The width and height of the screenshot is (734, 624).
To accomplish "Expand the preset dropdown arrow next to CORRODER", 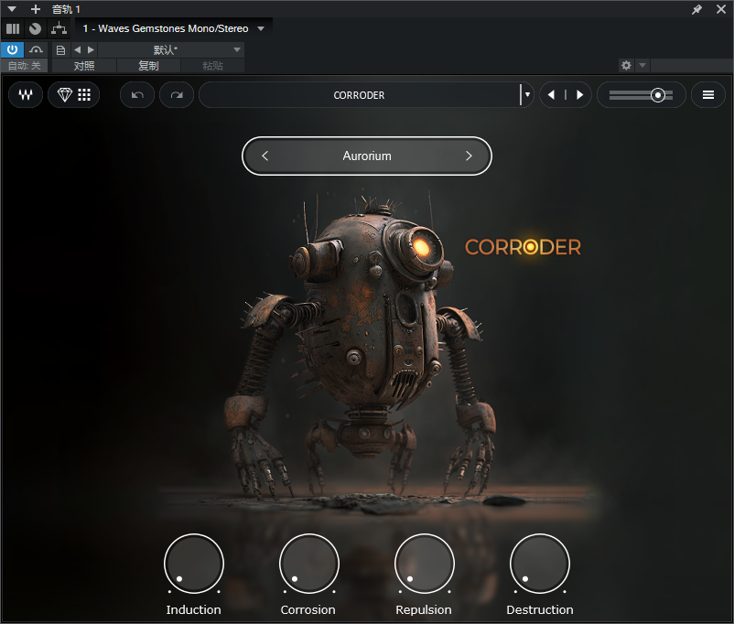I will pyautogui.click(x=527, y=95).
